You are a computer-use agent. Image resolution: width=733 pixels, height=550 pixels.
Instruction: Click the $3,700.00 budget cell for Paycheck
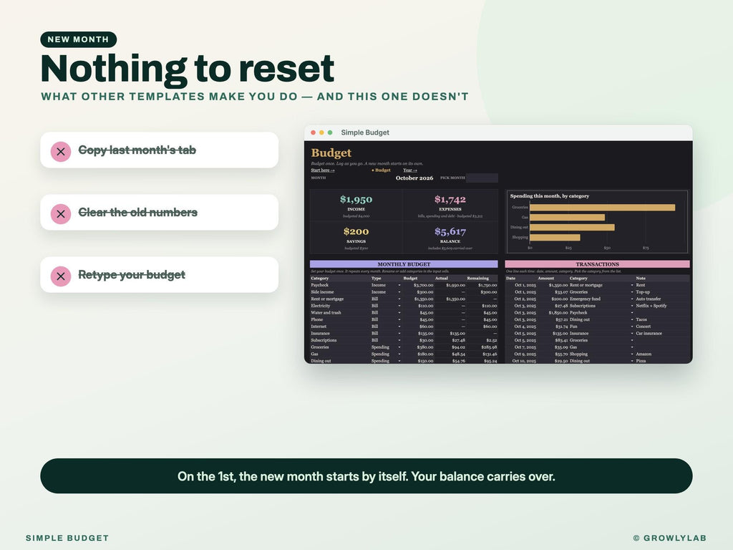click(423, 285)
